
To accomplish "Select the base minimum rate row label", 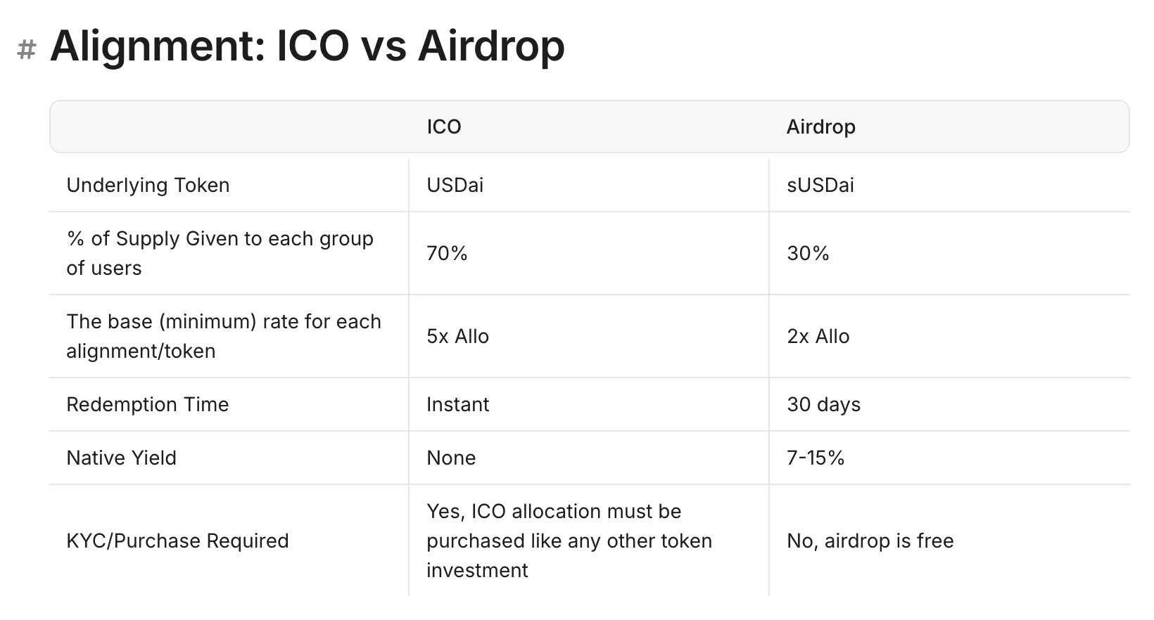I will coord(223,336).
